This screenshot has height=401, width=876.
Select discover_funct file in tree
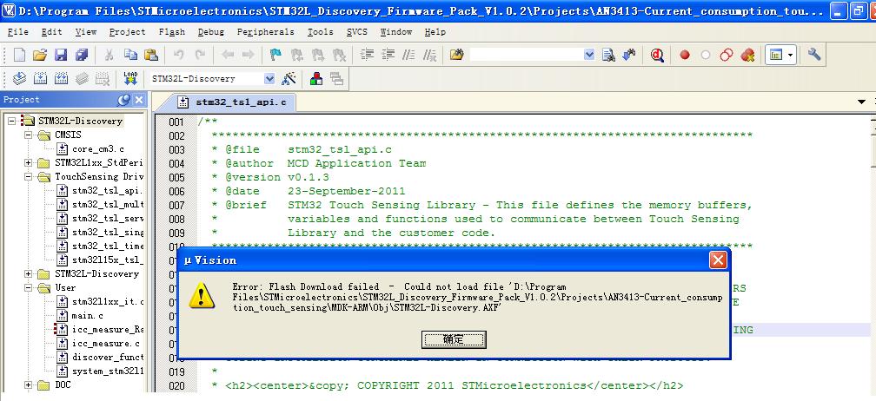tap(100, 357)
